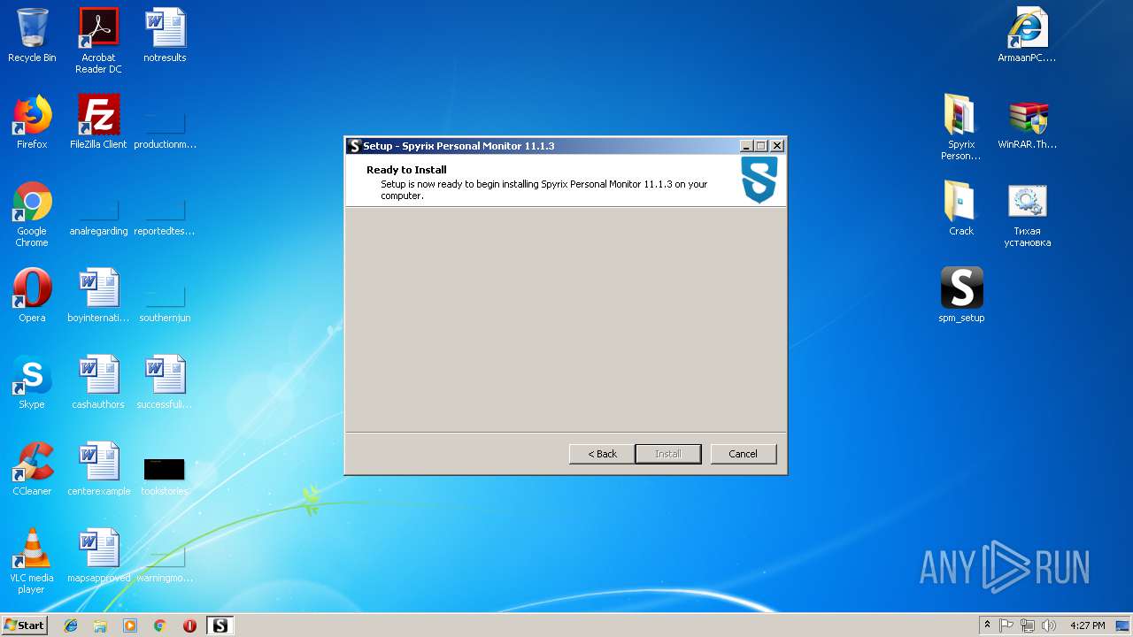Image resolution: width=1133 pixels, height=637 pixels.
Task: Select the successfull... Word document
Action: (165, 383)
